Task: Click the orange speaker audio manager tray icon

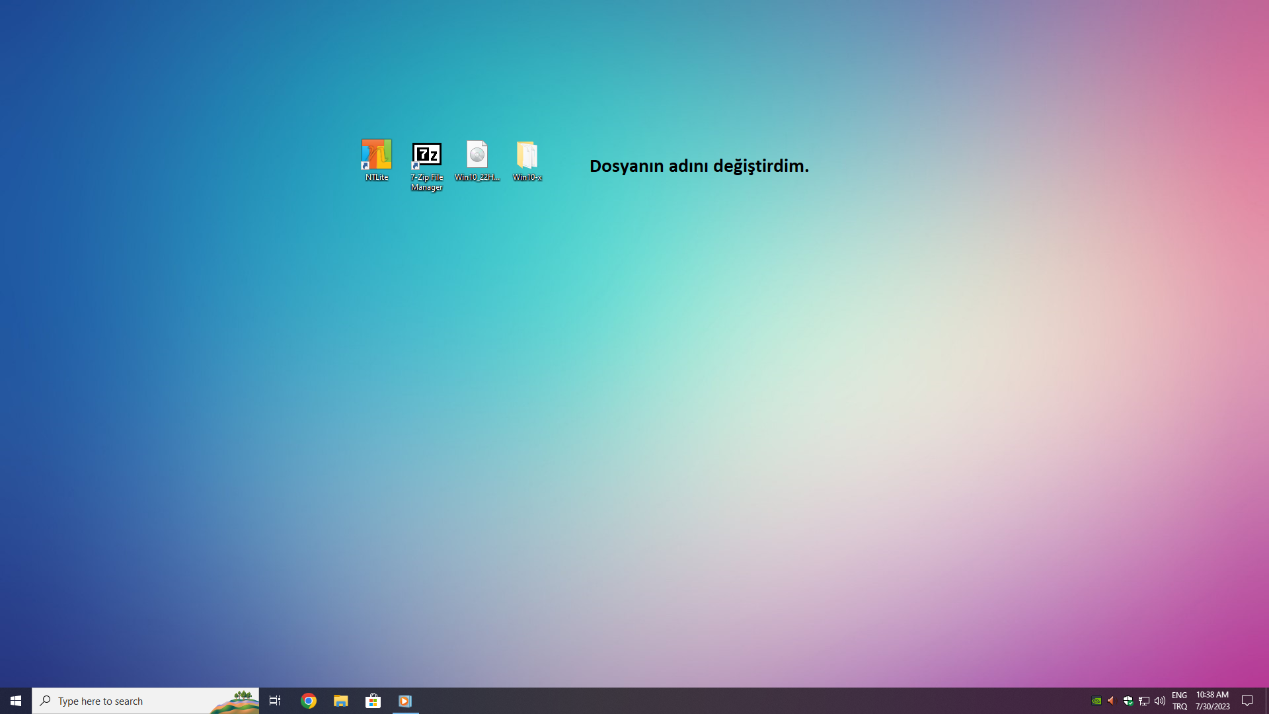Action: [1111, 701]
